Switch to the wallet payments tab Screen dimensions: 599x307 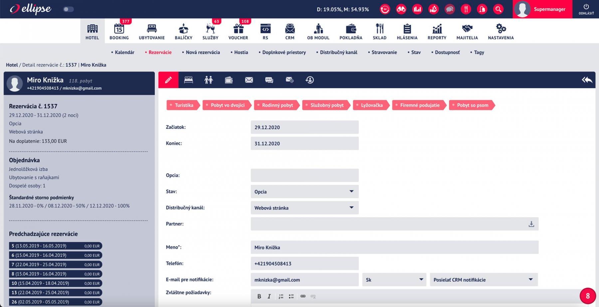click(x=229, y=80)
